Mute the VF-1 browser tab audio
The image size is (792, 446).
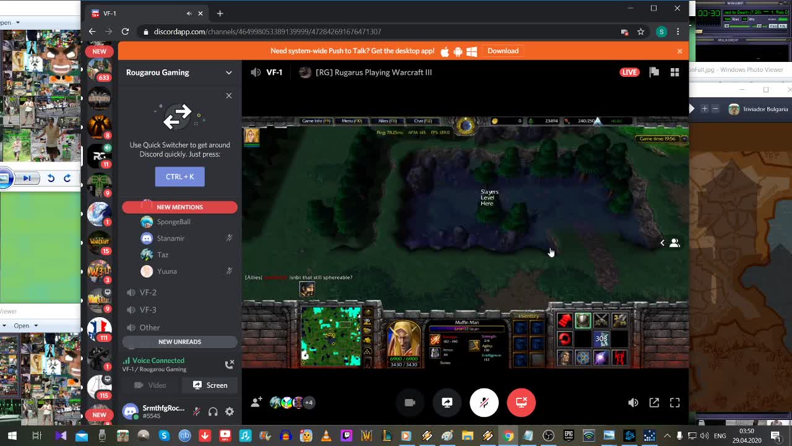(x=189, y=13)
